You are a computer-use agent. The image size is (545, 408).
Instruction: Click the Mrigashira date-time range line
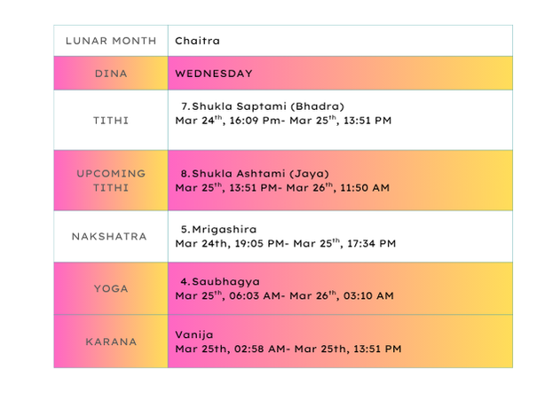pos(285,243)
